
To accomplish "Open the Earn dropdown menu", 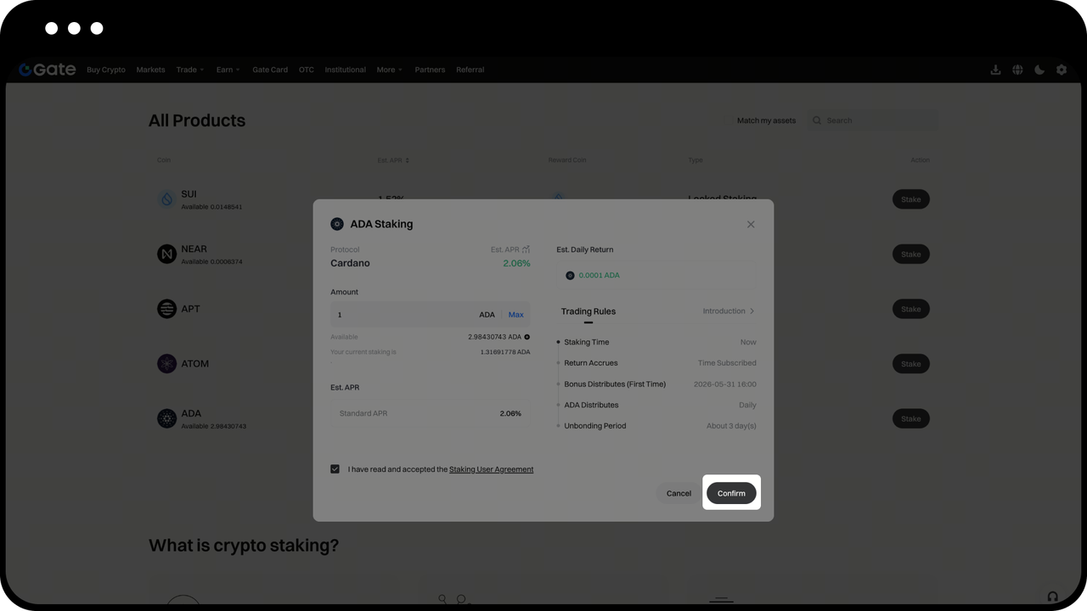I will point(228,70).
